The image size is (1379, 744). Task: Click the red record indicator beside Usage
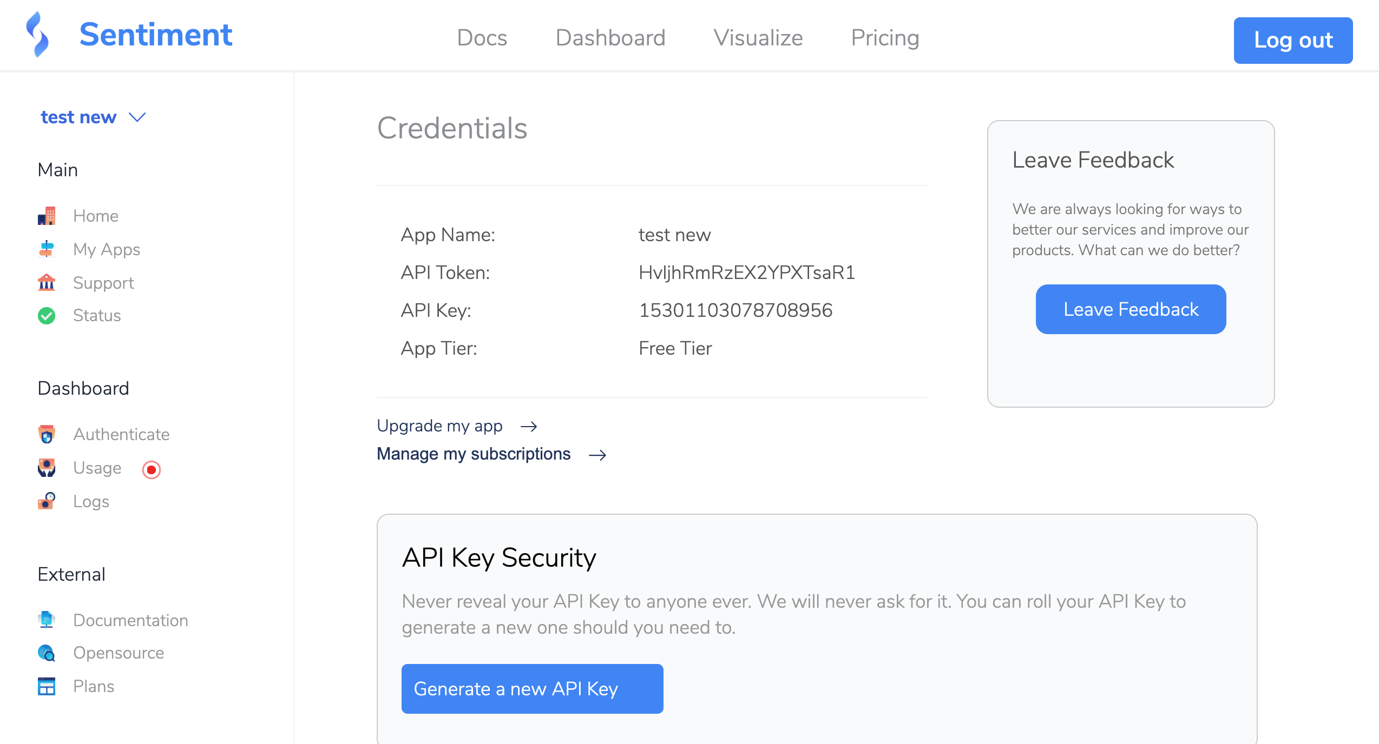(x=152, y=470)
